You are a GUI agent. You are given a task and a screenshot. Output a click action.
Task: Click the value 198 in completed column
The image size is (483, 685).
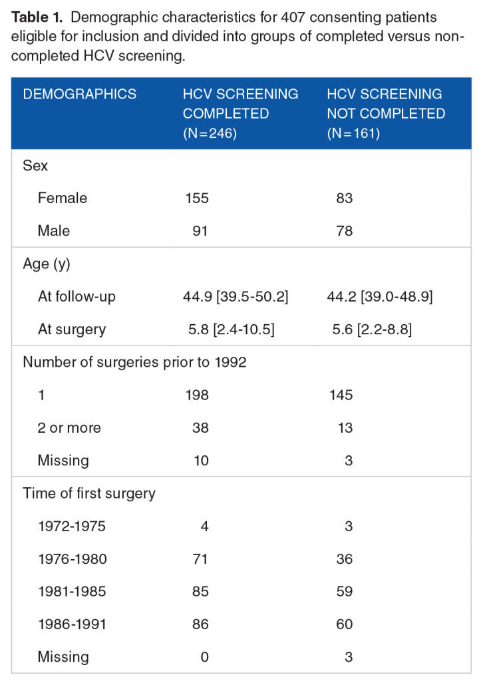click(197, 395)
